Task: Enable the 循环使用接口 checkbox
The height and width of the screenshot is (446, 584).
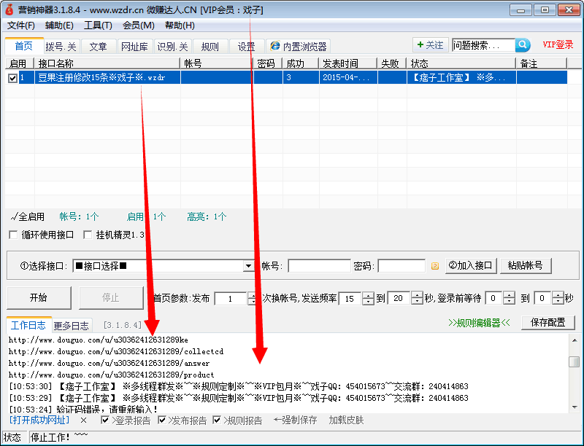Action: 12,234
